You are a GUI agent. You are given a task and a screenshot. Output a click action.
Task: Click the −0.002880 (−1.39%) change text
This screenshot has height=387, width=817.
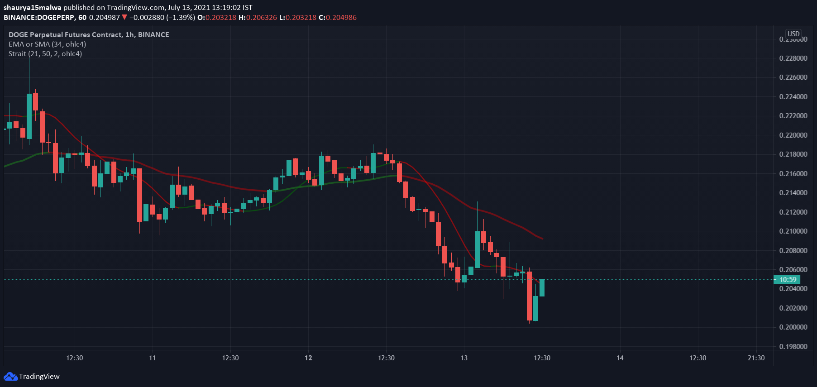[162, 17]
